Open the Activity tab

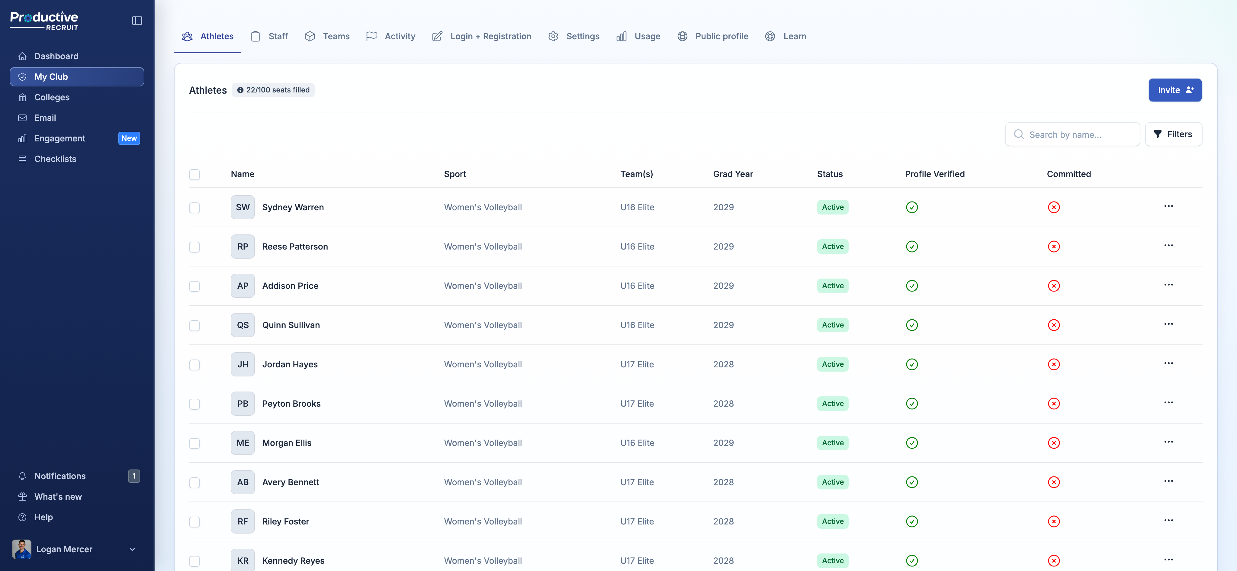(390, 37)
